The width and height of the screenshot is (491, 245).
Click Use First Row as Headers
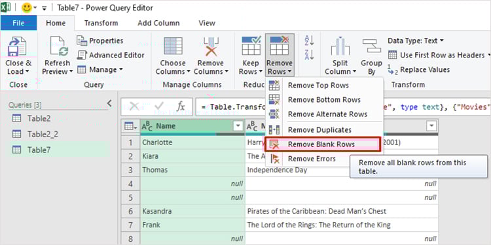(x=437, y=56)
